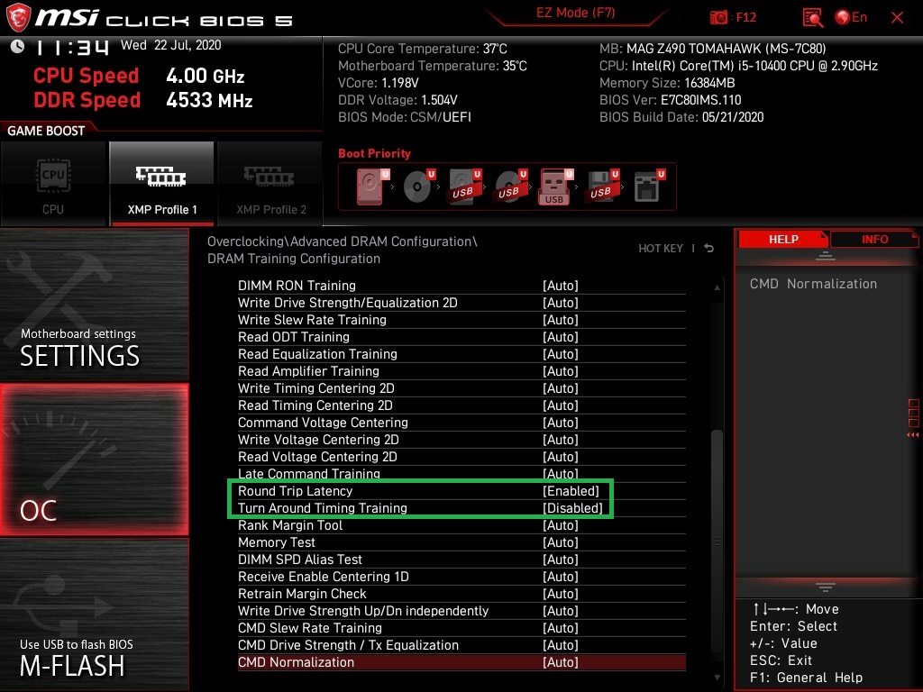Screen dimensions: 923x692
Task: Select Command Voltage Centering row
Action: tap(461, 422)
